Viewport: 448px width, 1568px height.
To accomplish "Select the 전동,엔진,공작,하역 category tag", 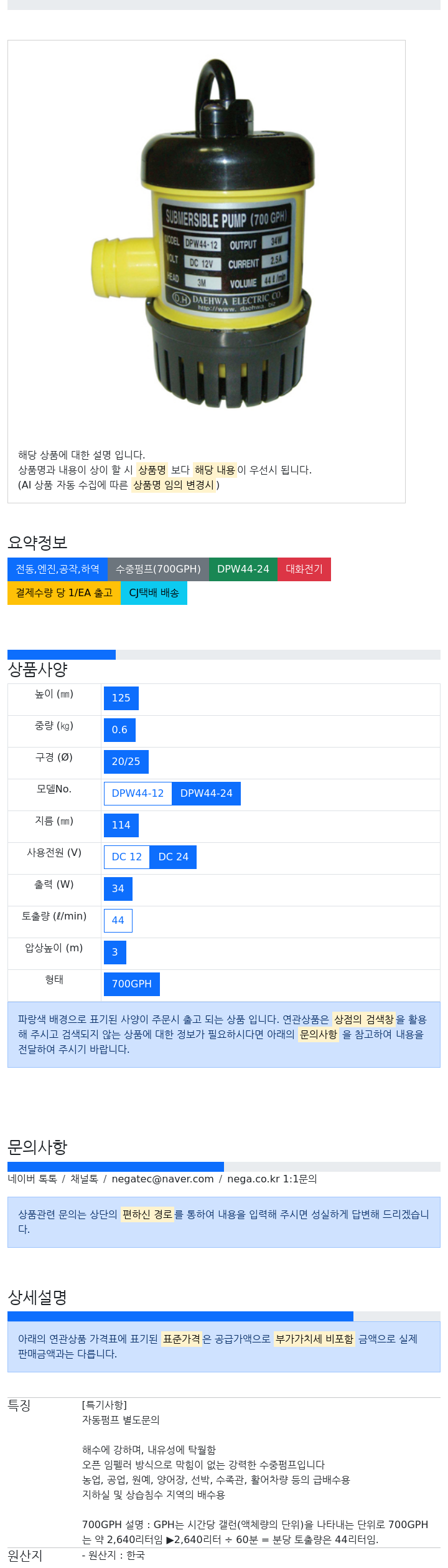I will coord(57,569).
